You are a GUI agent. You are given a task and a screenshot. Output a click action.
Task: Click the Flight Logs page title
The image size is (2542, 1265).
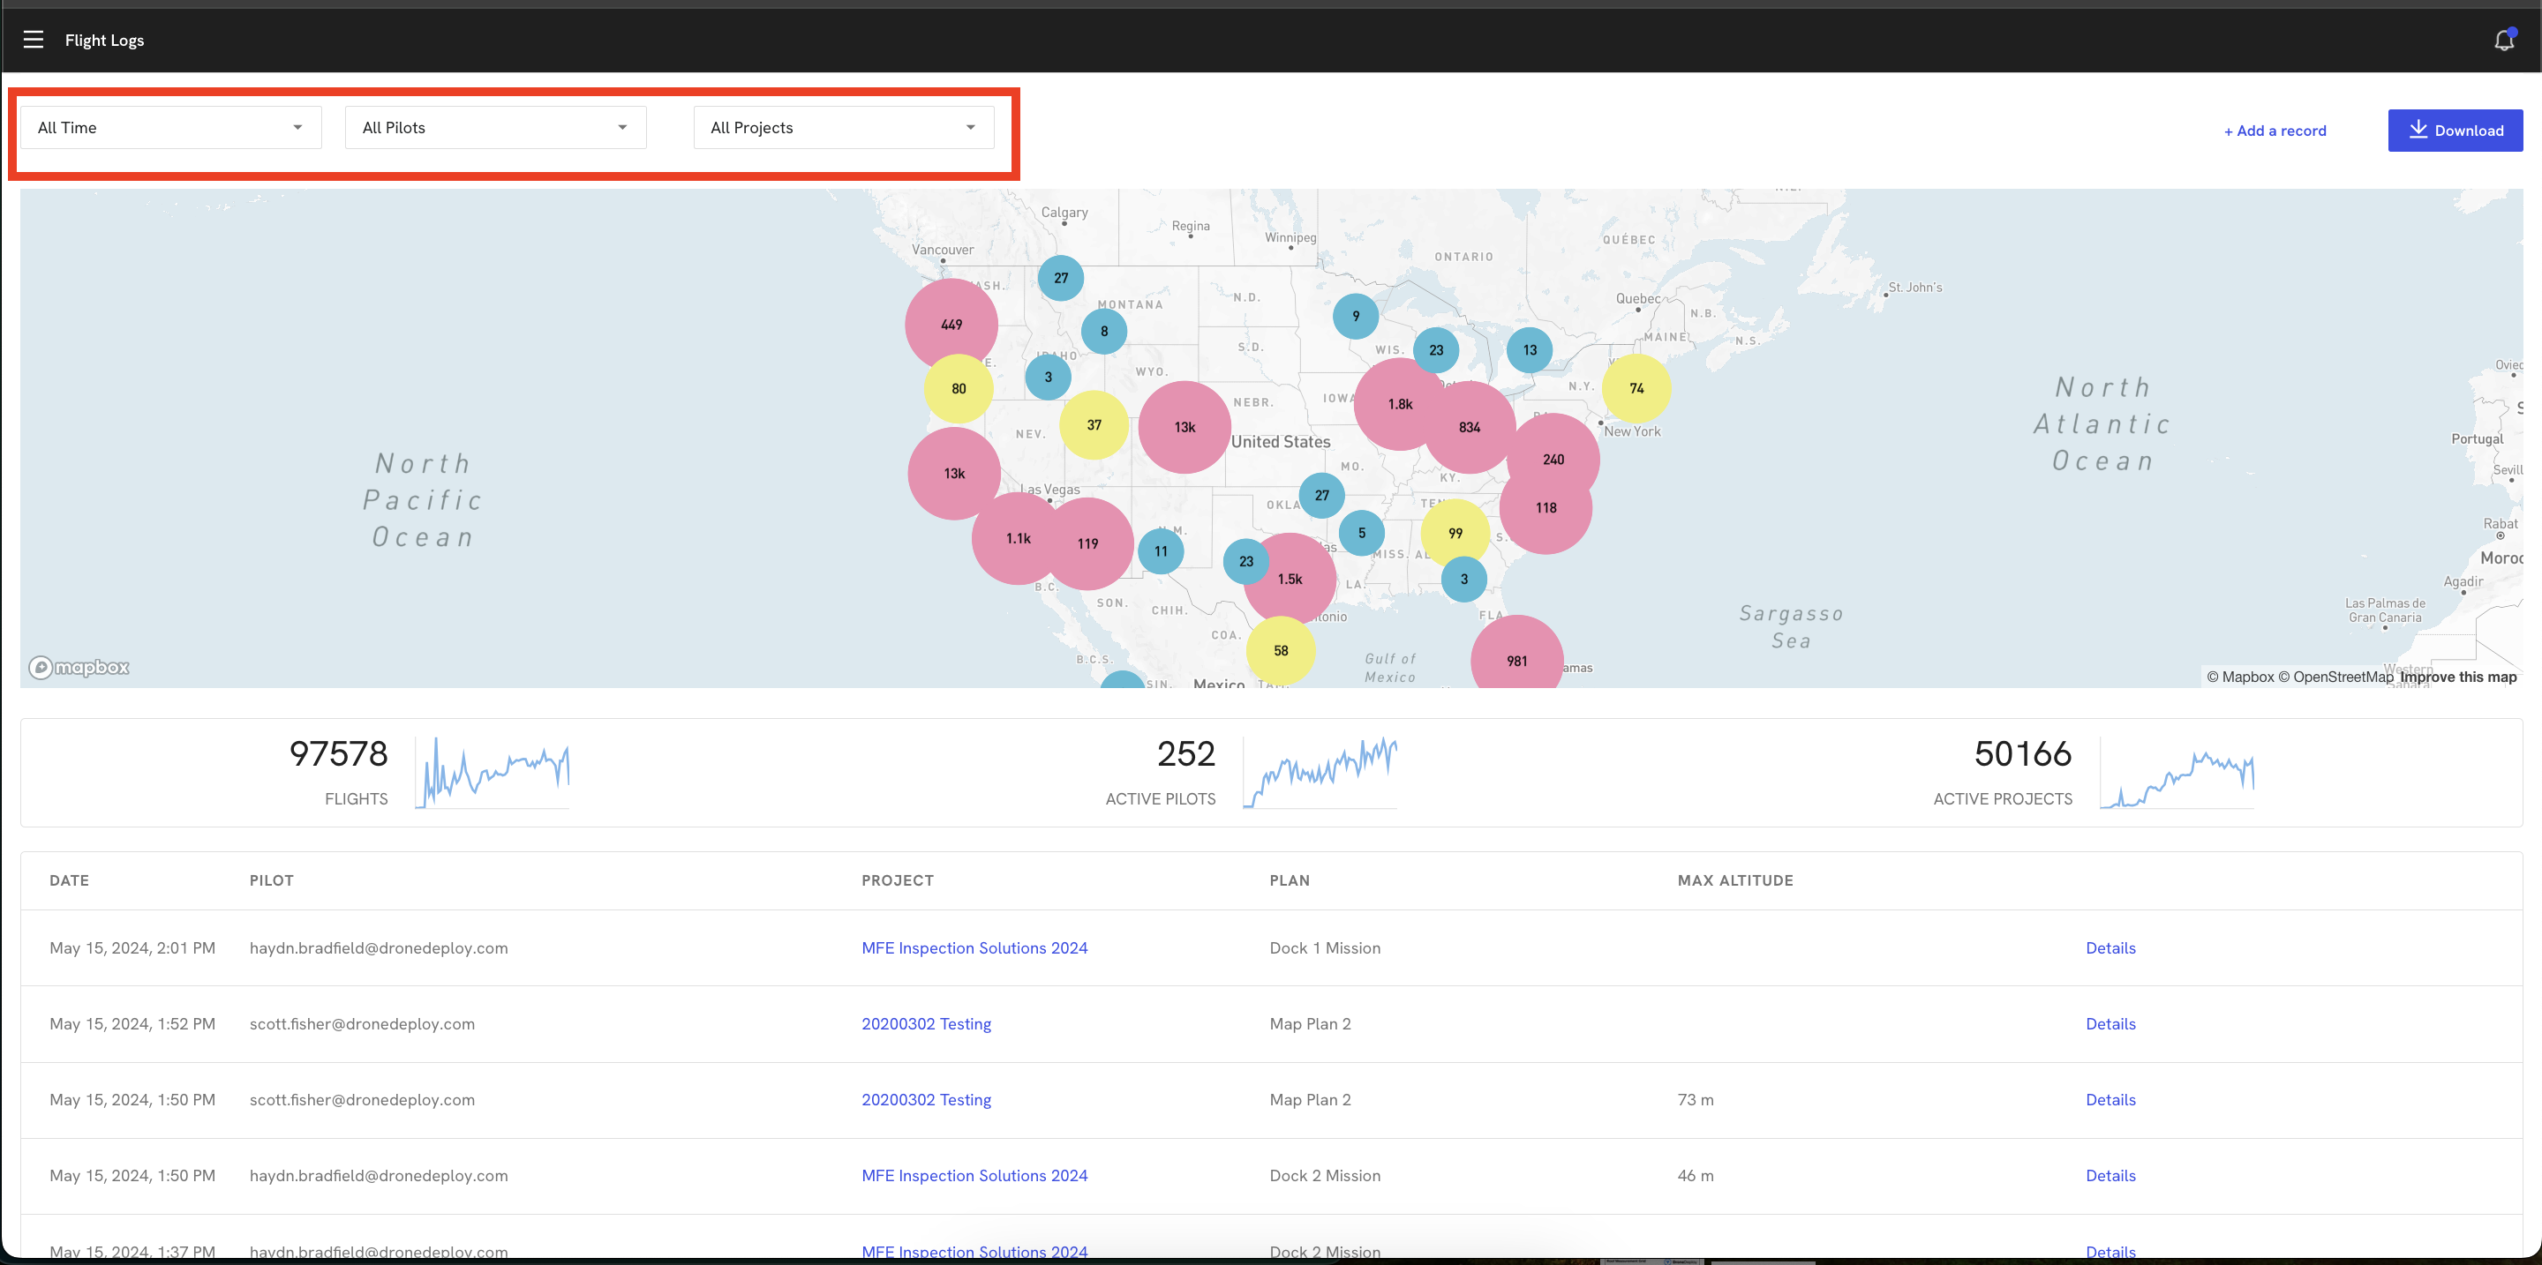point(105,41)
